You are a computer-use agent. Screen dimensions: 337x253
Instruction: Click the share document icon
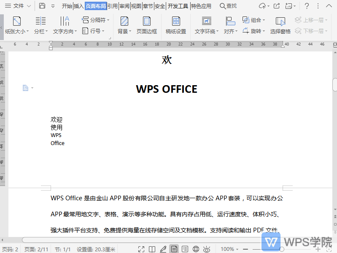point(277,6)
